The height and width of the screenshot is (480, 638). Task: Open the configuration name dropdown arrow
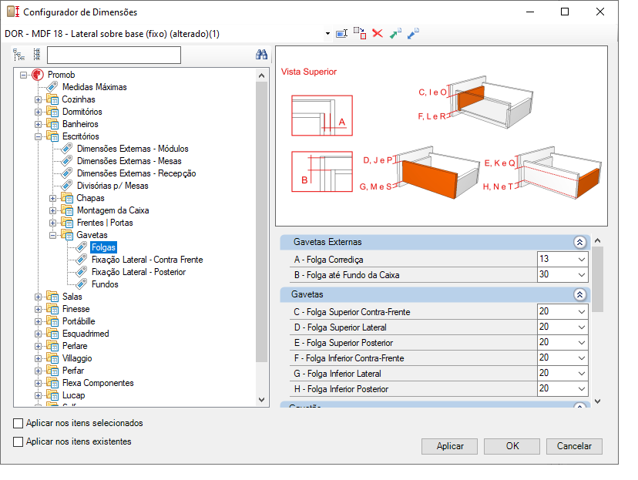coord(327,34)
